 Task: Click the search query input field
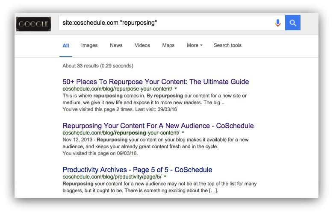pos(166,23)
